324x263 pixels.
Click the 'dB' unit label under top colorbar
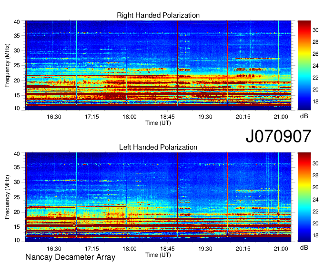tap(304, 116)
